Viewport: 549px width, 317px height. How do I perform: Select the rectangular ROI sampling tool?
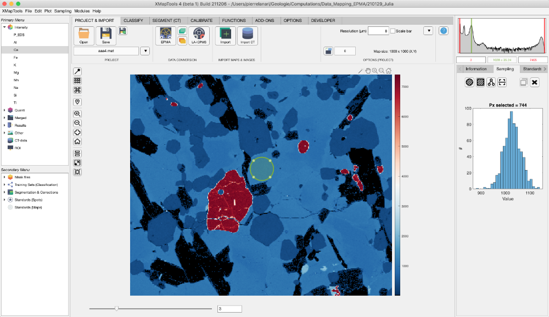[480, 82]
